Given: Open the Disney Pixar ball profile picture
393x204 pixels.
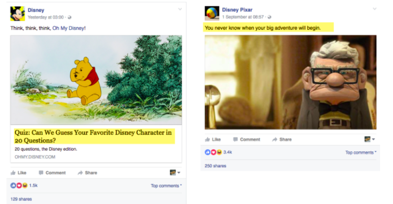Looking at the screenshot, I should click(212, 13).
